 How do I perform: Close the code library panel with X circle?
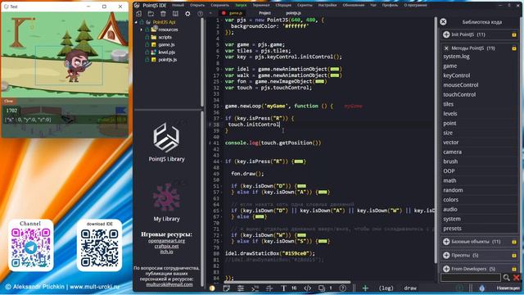(443, 22)
